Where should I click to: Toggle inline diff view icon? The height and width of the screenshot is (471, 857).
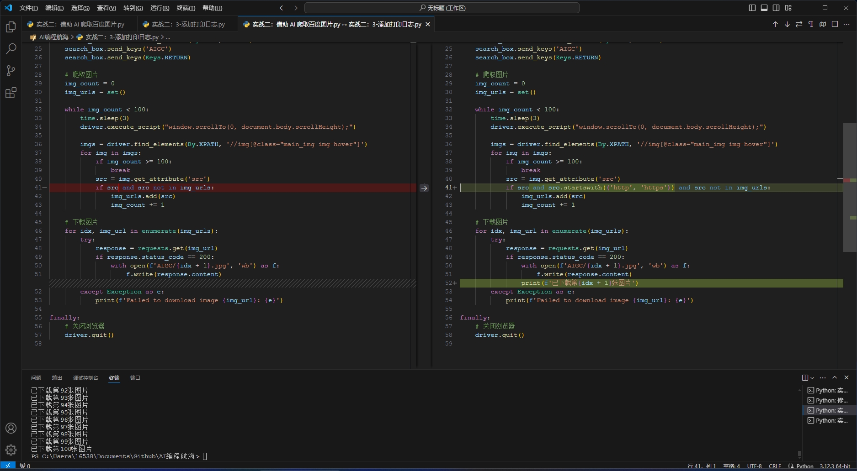(x=835, y=24)
